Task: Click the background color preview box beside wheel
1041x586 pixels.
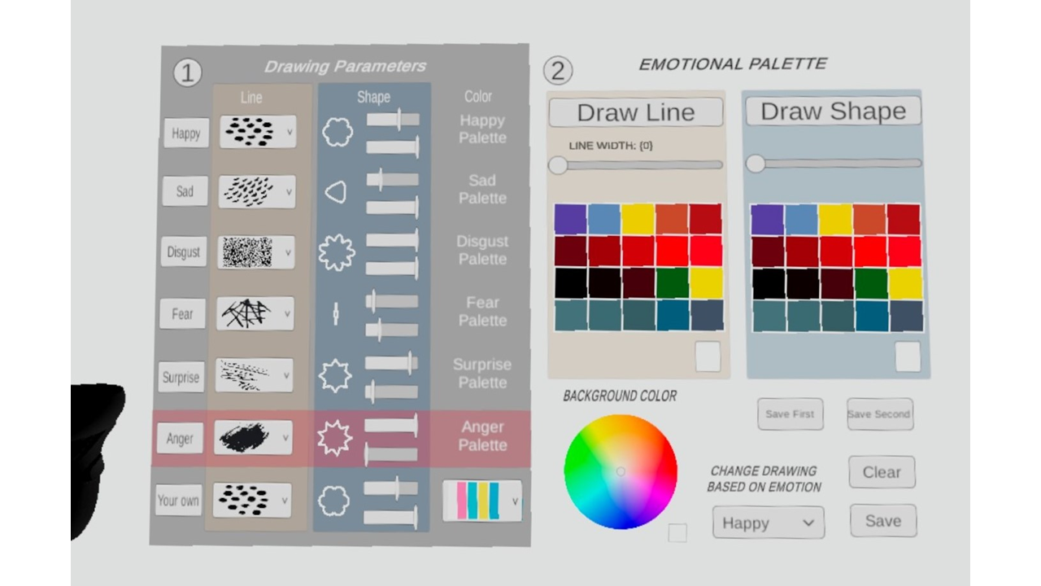Action: (x=677, y=533)
